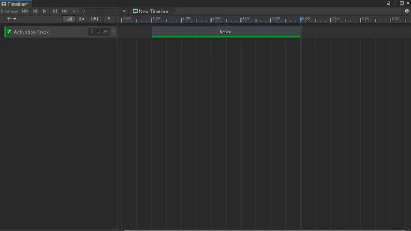Viewport: 411px width, 231px height.
Task: Uncheck the Activation Track checkbox
Action: (x=9, y=32)
